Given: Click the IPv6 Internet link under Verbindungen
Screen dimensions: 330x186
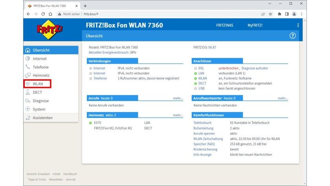Looking at the screenshot, I should pos(99,73).
